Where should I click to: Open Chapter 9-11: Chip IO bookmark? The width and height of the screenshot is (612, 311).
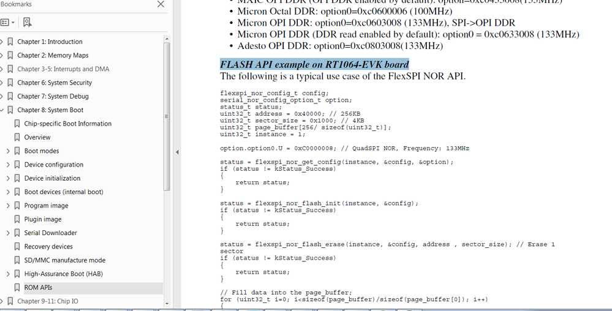click(x=48, y=301)
